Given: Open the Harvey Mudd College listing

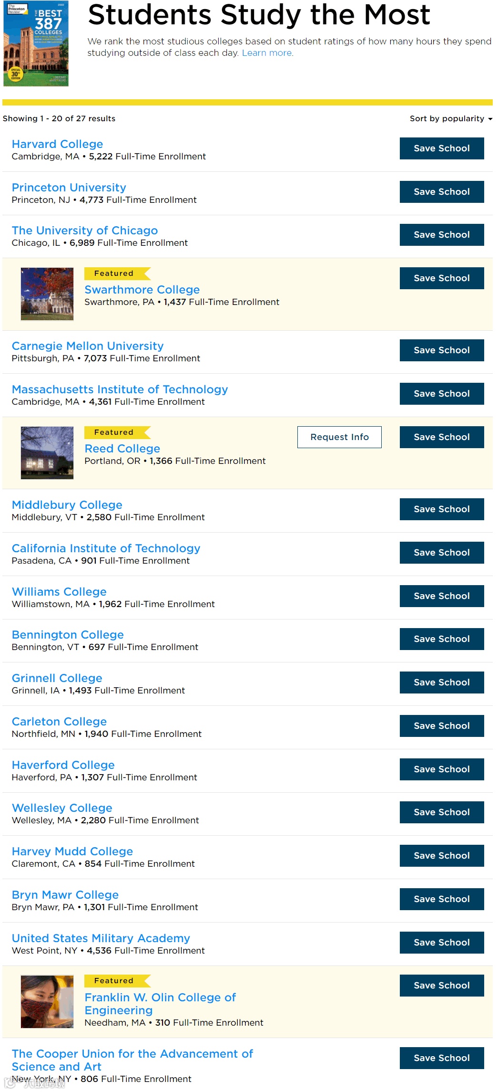Looking at the screenshot, I should (72, 851).
